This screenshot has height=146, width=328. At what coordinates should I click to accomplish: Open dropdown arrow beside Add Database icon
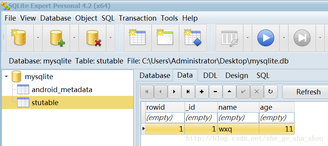coord(74,38)
